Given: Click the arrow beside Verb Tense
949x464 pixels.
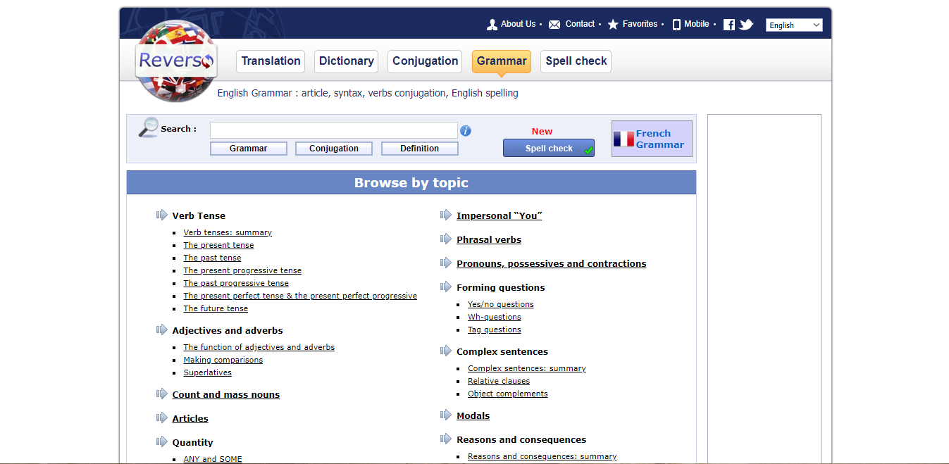Looking at the screenshot, I should point(162,215).
